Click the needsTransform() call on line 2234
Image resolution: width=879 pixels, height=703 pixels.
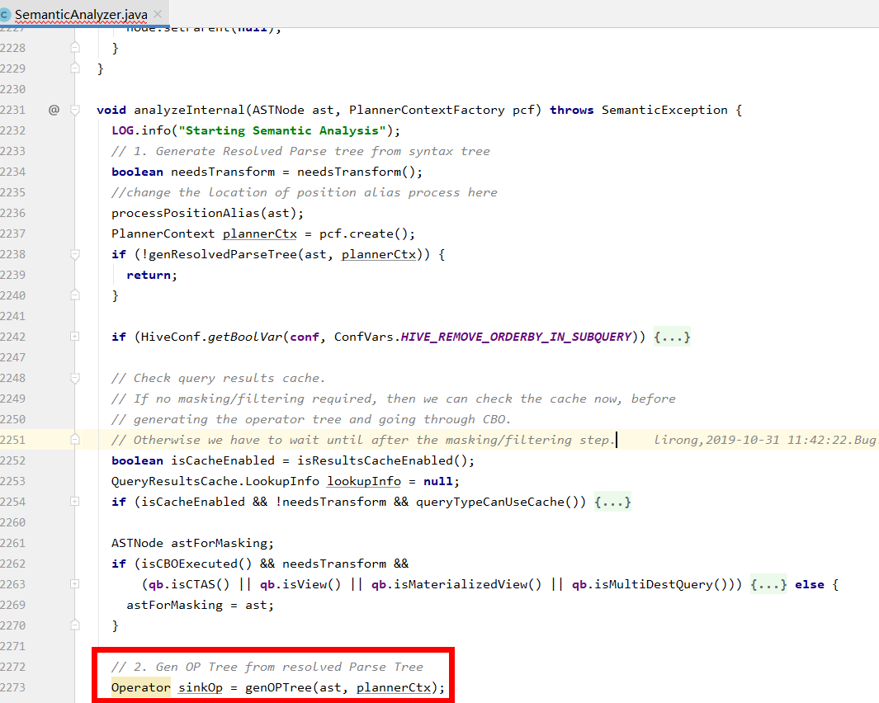(356, 172)
